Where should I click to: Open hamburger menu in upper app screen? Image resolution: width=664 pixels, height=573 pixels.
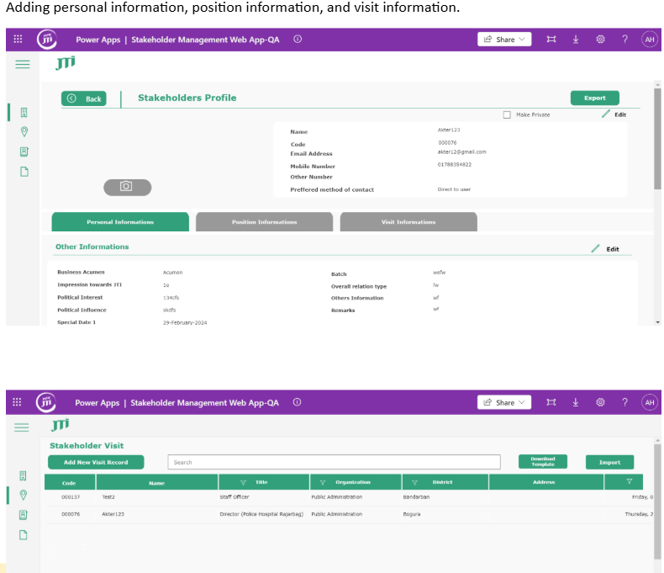click(23, 65)
